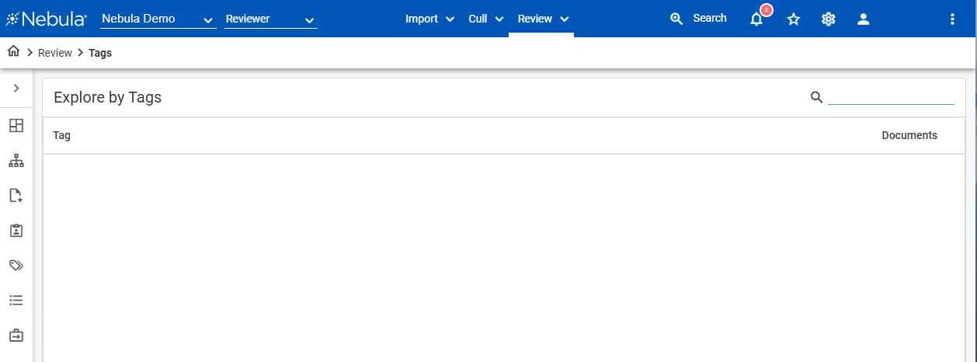
Task: Expand the collapsed left sidebar
Action: pos(16,89)
